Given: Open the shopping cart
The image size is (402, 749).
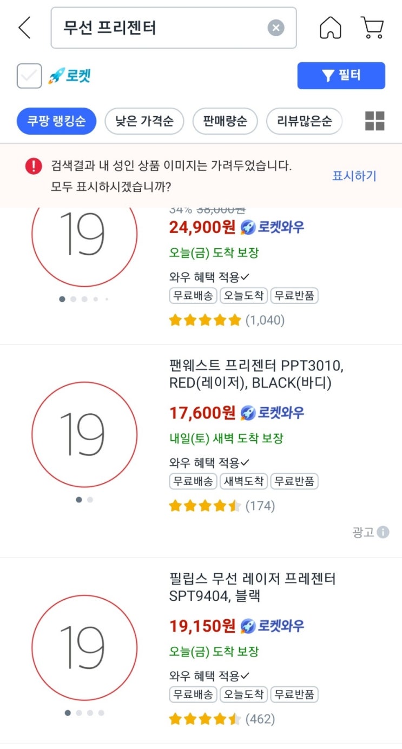Looking at the screenshot, I should click(x=372, y=28).
